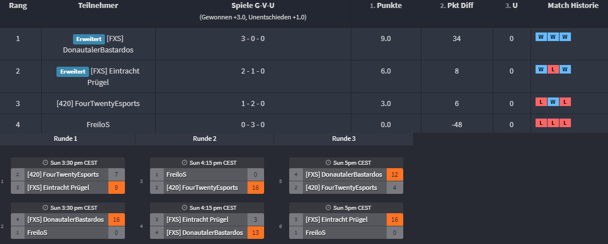608x244 pixels.
Task: Open FreiloS team in the standings table
Action: (98, 124)
